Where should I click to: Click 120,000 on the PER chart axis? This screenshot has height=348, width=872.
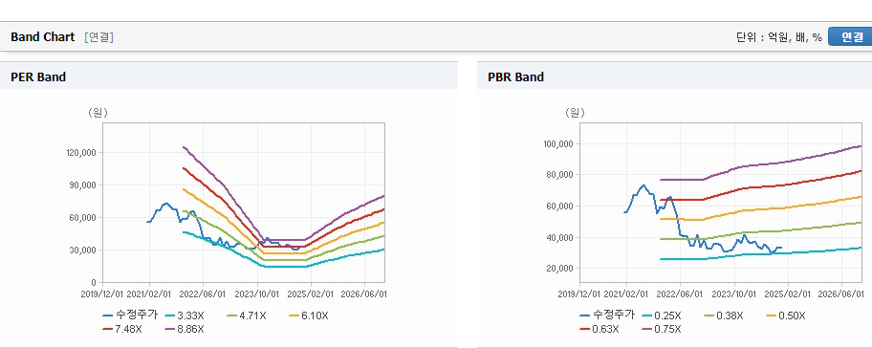click(82, 153)
